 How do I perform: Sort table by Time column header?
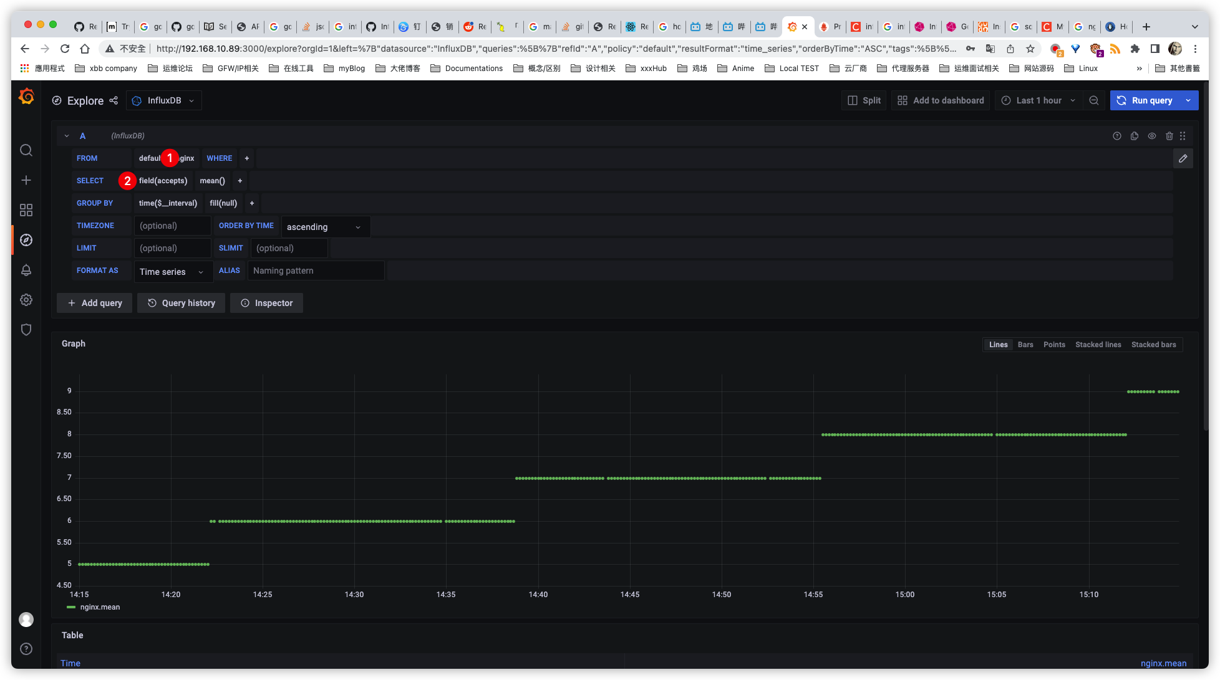70,663
